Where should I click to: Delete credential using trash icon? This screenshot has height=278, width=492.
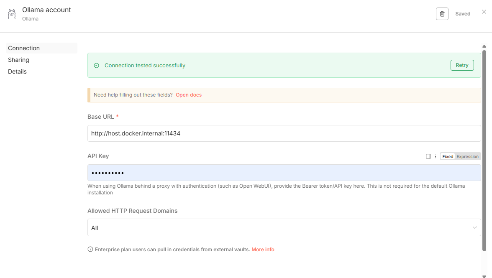pyautogui.click(x=442, y=14)
